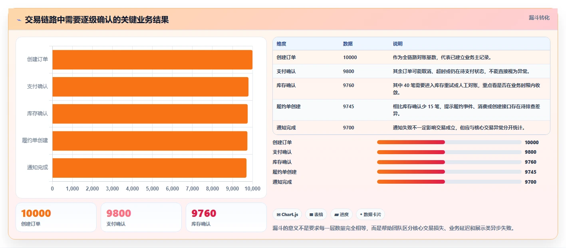This screenshot has height=248, width=566.
Task: Click the 创建订单 progress bar
Action: 449,142
